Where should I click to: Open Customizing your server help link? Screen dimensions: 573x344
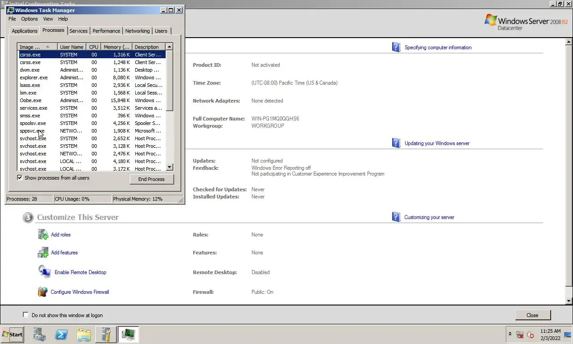click(x=429, y=217)
